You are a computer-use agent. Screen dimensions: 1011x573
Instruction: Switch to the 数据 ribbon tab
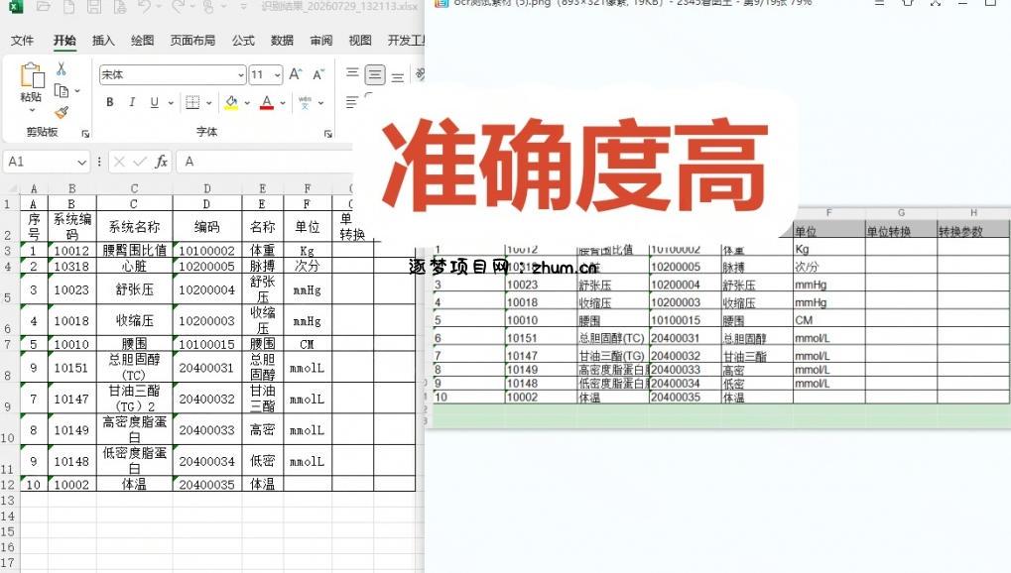[x=282, y=41]
